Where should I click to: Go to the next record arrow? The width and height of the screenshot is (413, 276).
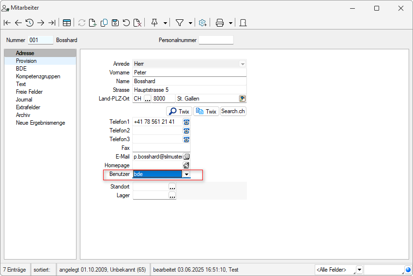pos(41,23)
